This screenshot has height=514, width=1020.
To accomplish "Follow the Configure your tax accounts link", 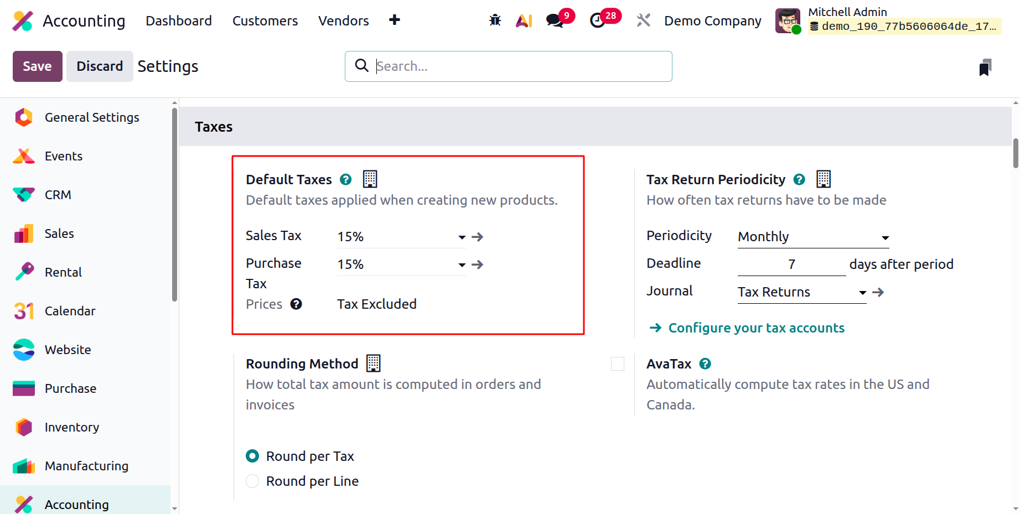I will coord(757,328).
